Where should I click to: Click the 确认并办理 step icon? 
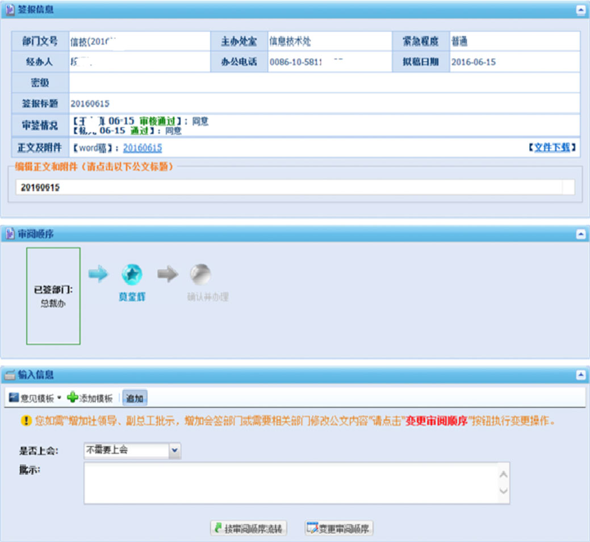200,274
